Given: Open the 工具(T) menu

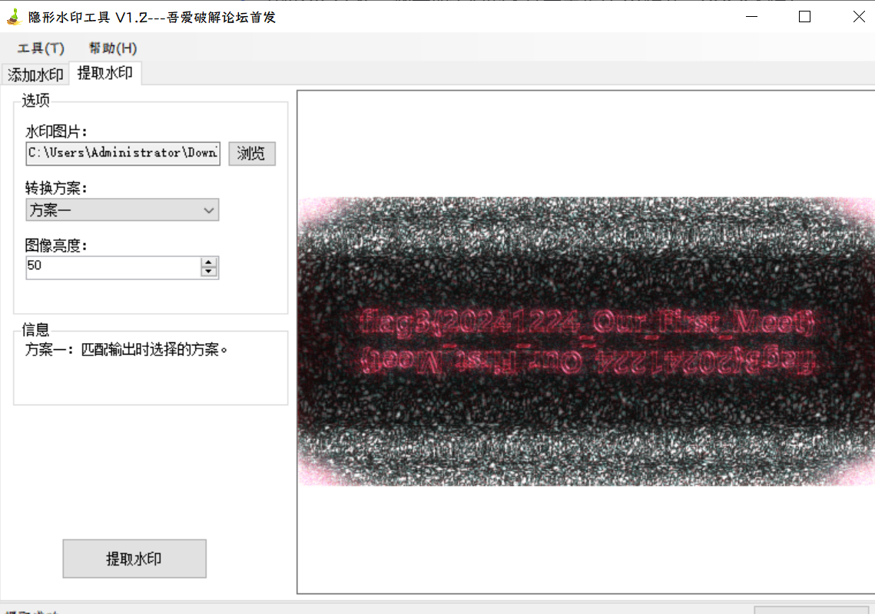Looking at the screenshot, I should pos(41,48).
